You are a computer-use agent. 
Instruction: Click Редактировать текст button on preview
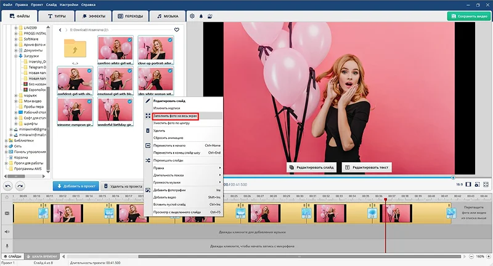[x=367, y=167]
